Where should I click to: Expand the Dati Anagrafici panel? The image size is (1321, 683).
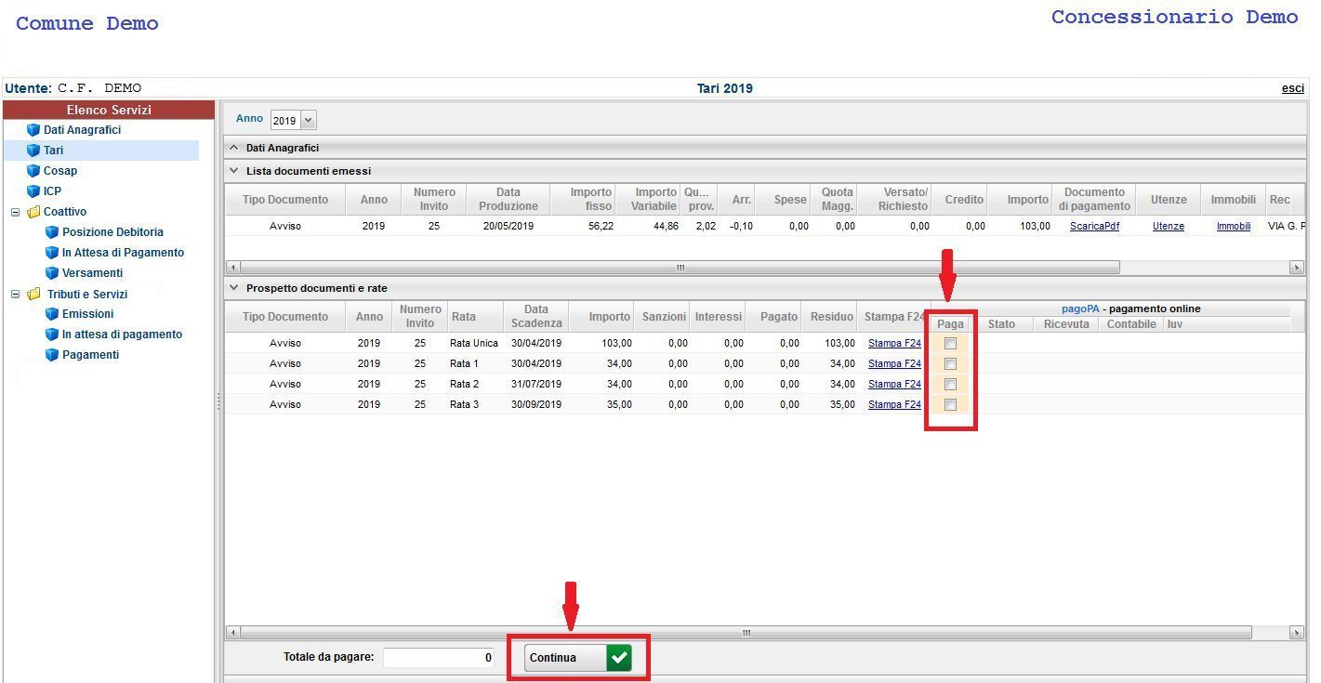click(234, 148)
